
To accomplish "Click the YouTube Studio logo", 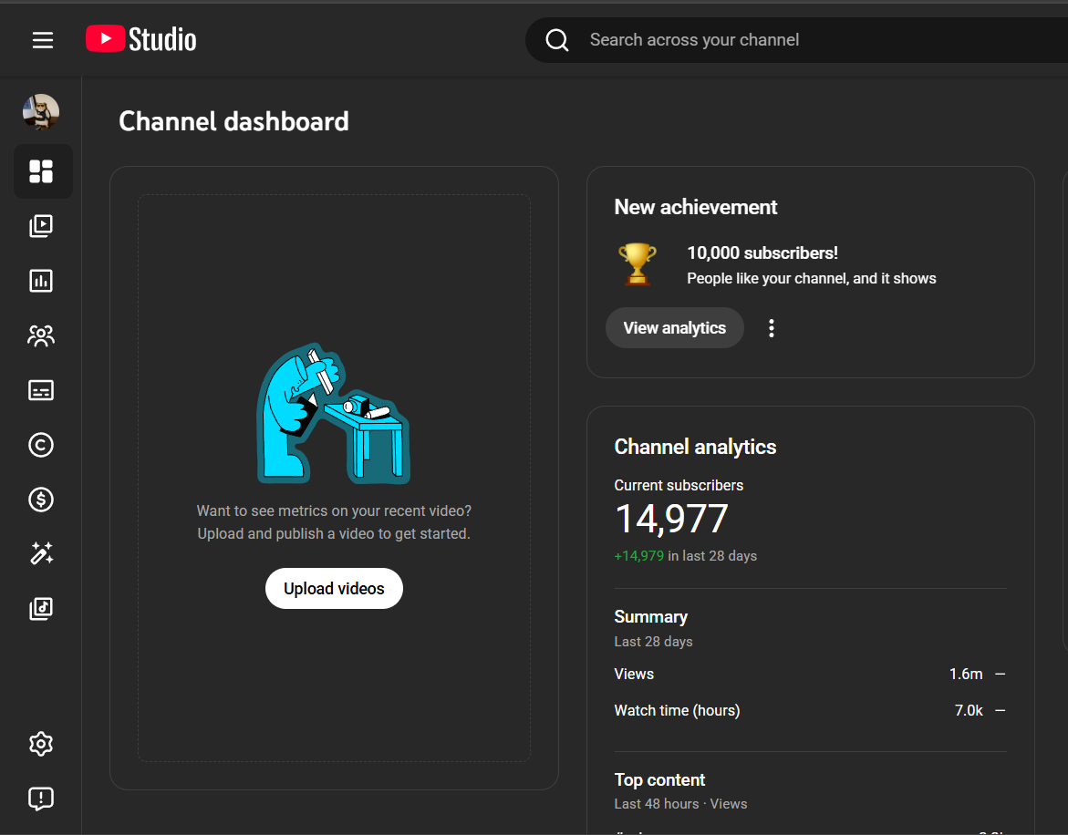I will [x=141, y=39].
